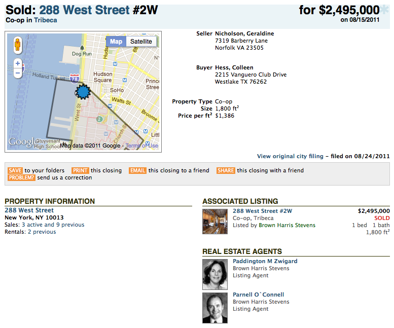
Task: View the original city filing
Action: [290, 156]
